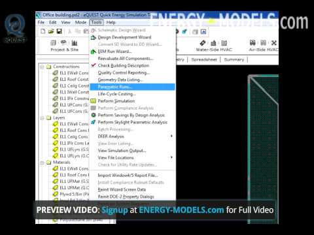Select EL1 EWall Cons under Layers

74,124
